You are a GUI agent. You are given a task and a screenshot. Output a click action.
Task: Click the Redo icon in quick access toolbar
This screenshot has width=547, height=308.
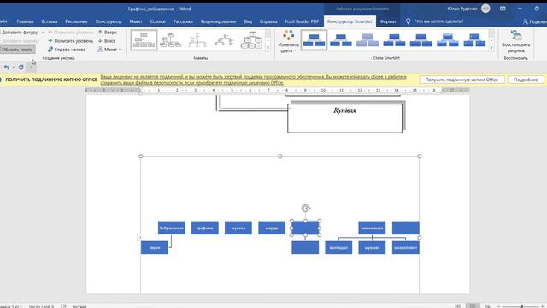pos(21,67)
